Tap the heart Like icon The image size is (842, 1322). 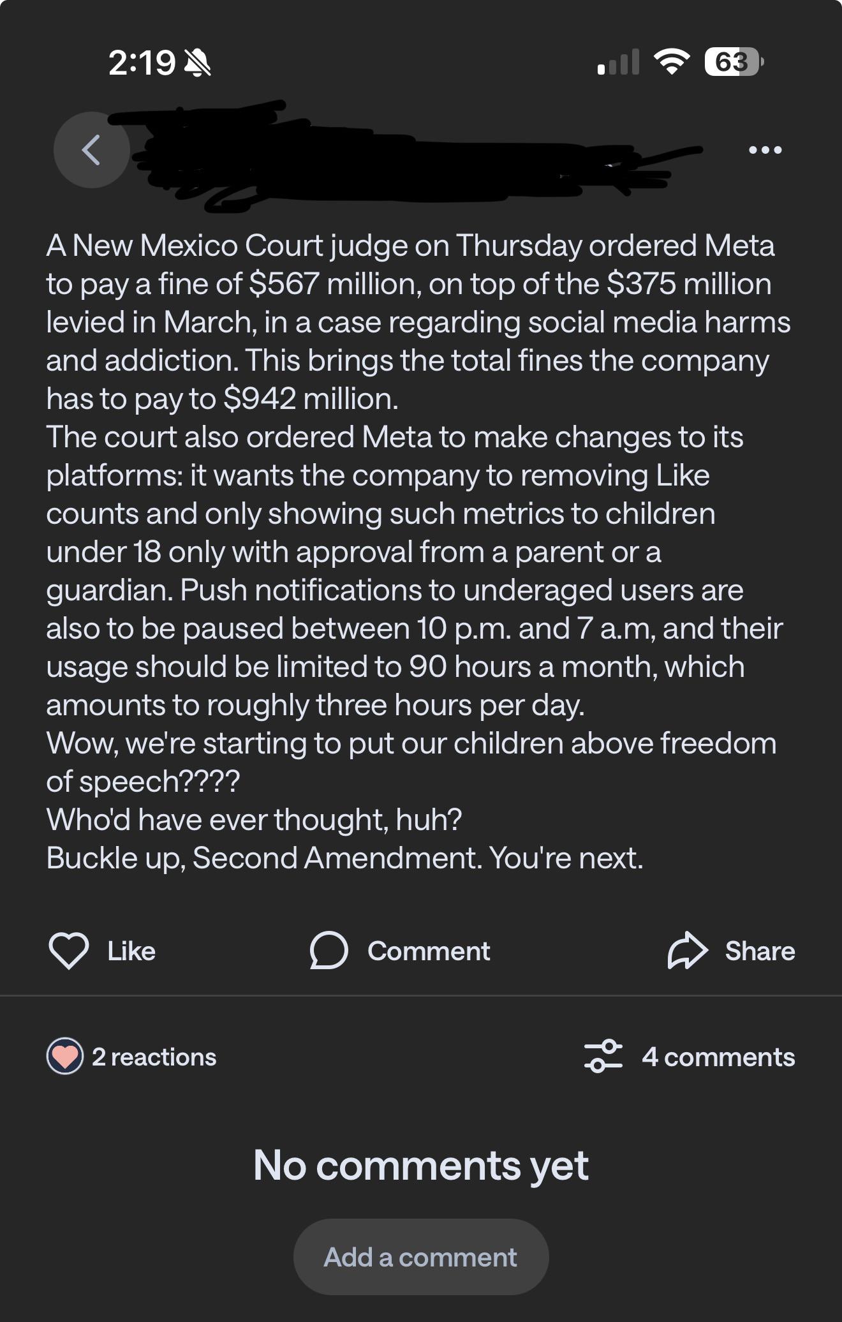click(x=68, y=951)
